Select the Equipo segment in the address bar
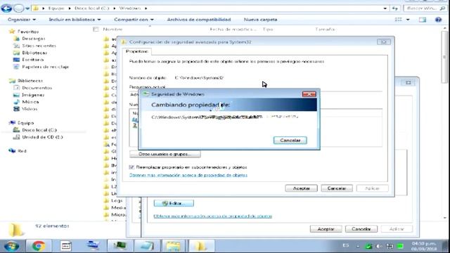 56,8
